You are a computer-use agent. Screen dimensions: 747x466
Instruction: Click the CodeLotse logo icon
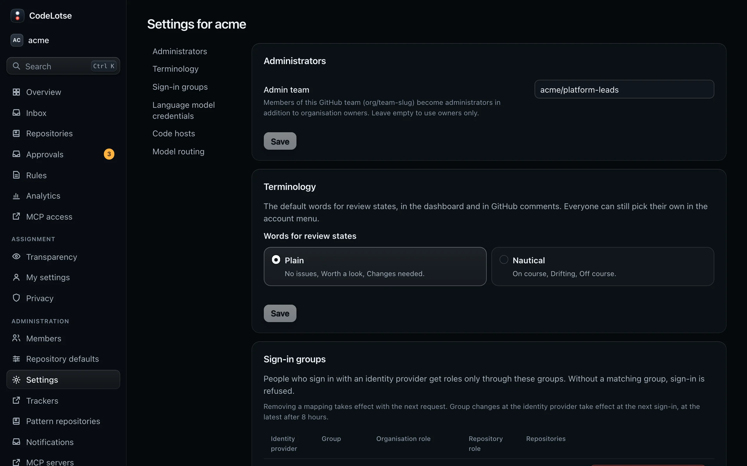(x=17, y=15)
